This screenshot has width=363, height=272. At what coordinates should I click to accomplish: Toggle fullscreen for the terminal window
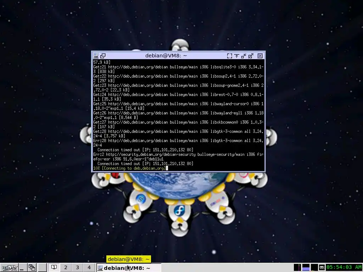click(x=229, y=56)
